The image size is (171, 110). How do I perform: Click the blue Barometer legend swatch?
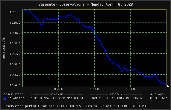tap(5, 98)
